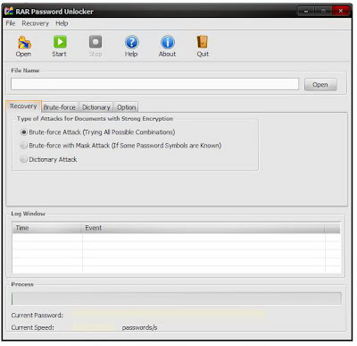The height and width of the screenshot is (346, 357).
Task: Switch to the Dictionary tab
Action: coord(96,107)
